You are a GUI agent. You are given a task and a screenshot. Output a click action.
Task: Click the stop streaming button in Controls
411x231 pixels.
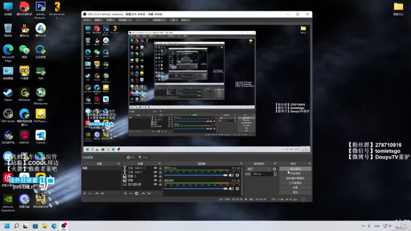(x=295, y=169)
